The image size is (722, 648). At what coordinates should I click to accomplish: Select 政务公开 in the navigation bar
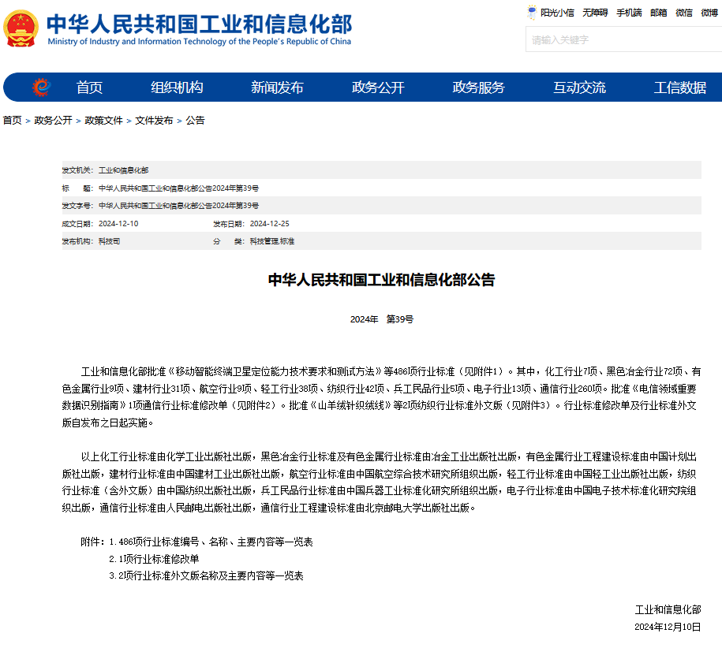[378, 88]
